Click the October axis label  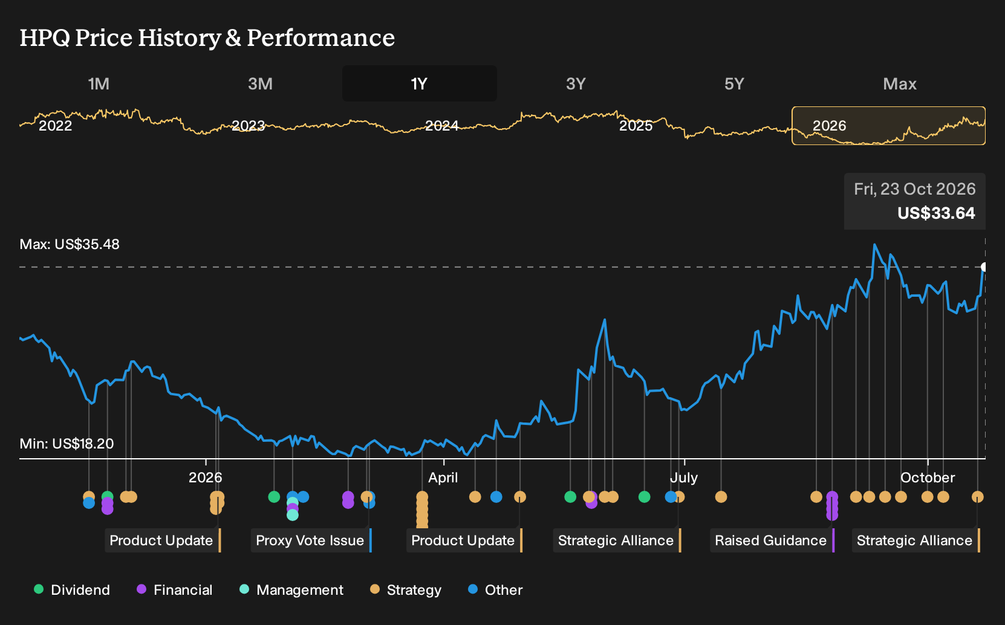pos(928,478)
